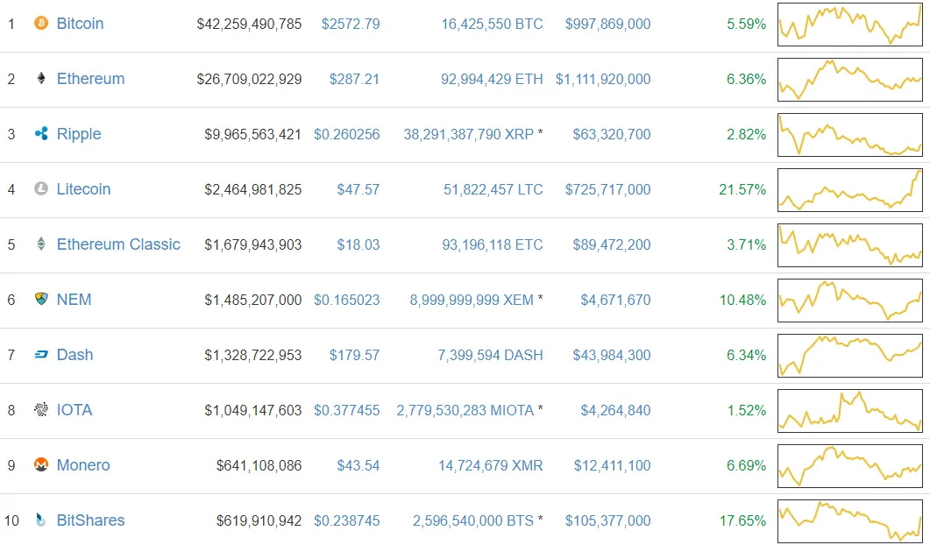Image resolution: width=930 pixels, height=545 pixels.
Task: Click the BitShares logo icon
Action: coord(41,520)
